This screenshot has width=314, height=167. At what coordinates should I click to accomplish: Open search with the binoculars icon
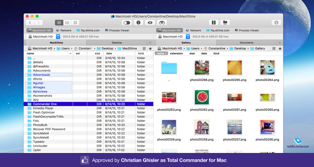tap(162, 23)
